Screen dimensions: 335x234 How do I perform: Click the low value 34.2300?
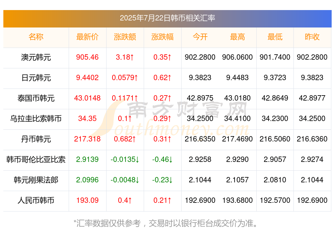pos(275,118)
